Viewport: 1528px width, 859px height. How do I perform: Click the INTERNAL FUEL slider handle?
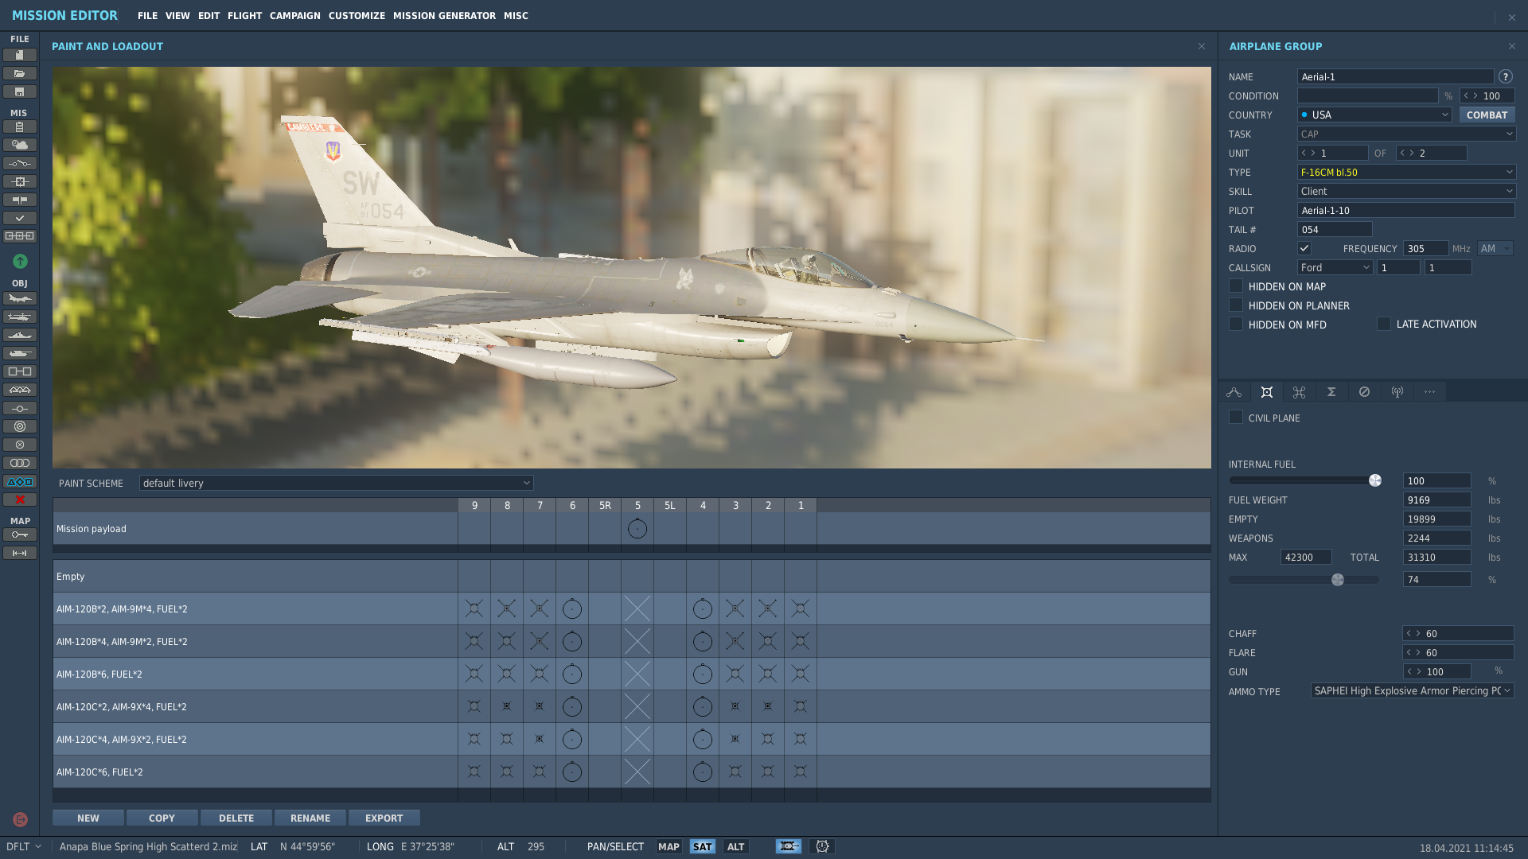(1374, 480)
